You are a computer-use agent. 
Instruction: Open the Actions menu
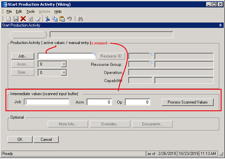(x=44, y=11)
